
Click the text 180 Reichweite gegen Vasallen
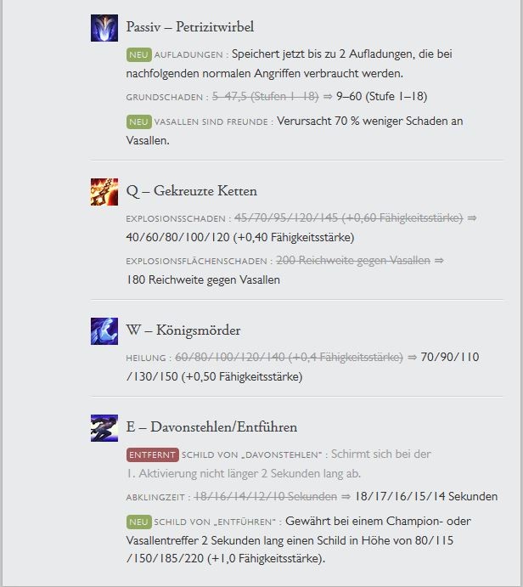(x=203, y=280)
